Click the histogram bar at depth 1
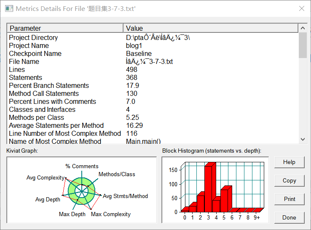Screen dimensions: 311x230 coord(193,209)
